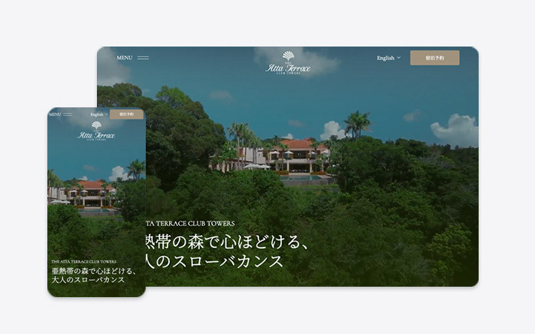Tap the MENU label in mobile header
Image resolution: width=535 pixels, height=334 pixels.
coord(55,115)
